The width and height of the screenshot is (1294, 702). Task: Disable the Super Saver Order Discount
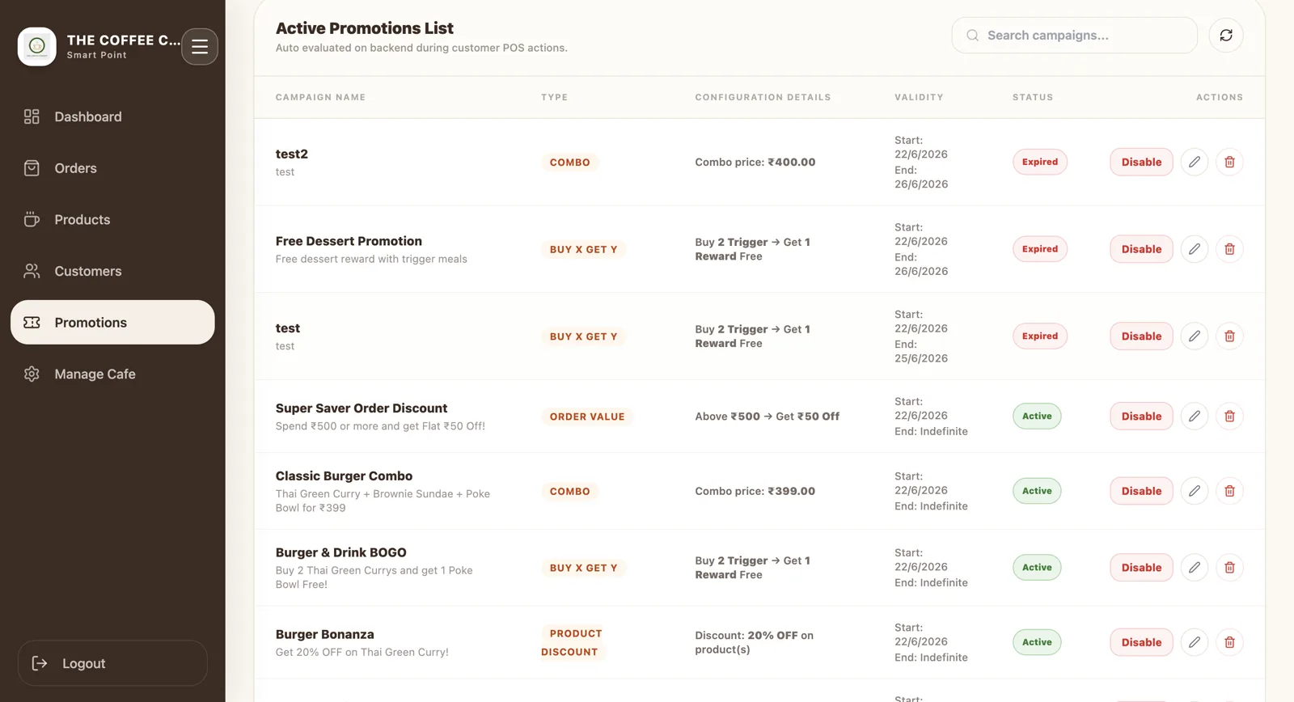1141,417
